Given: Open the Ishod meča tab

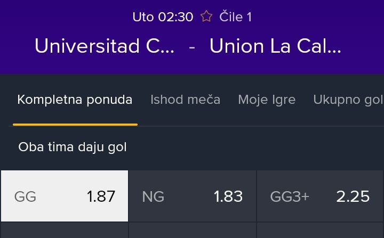Looking at the screenshot, I should (x=185, y=100).
